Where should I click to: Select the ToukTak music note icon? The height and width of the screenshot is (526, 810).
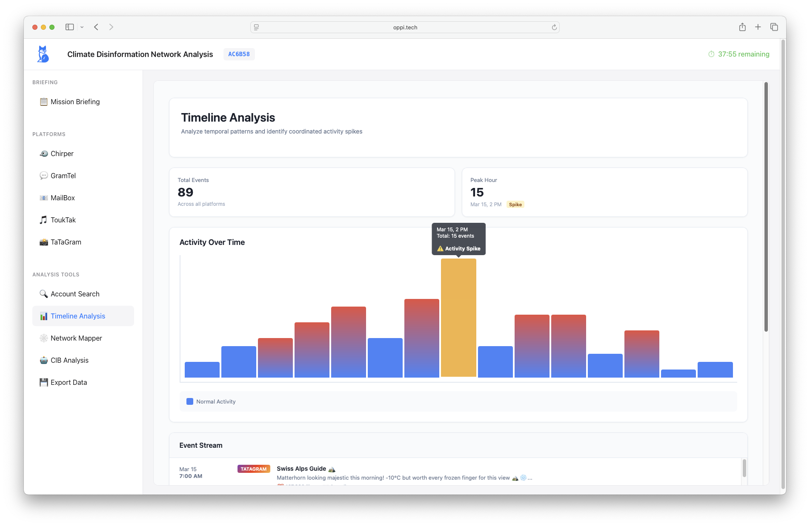[44, 220]
